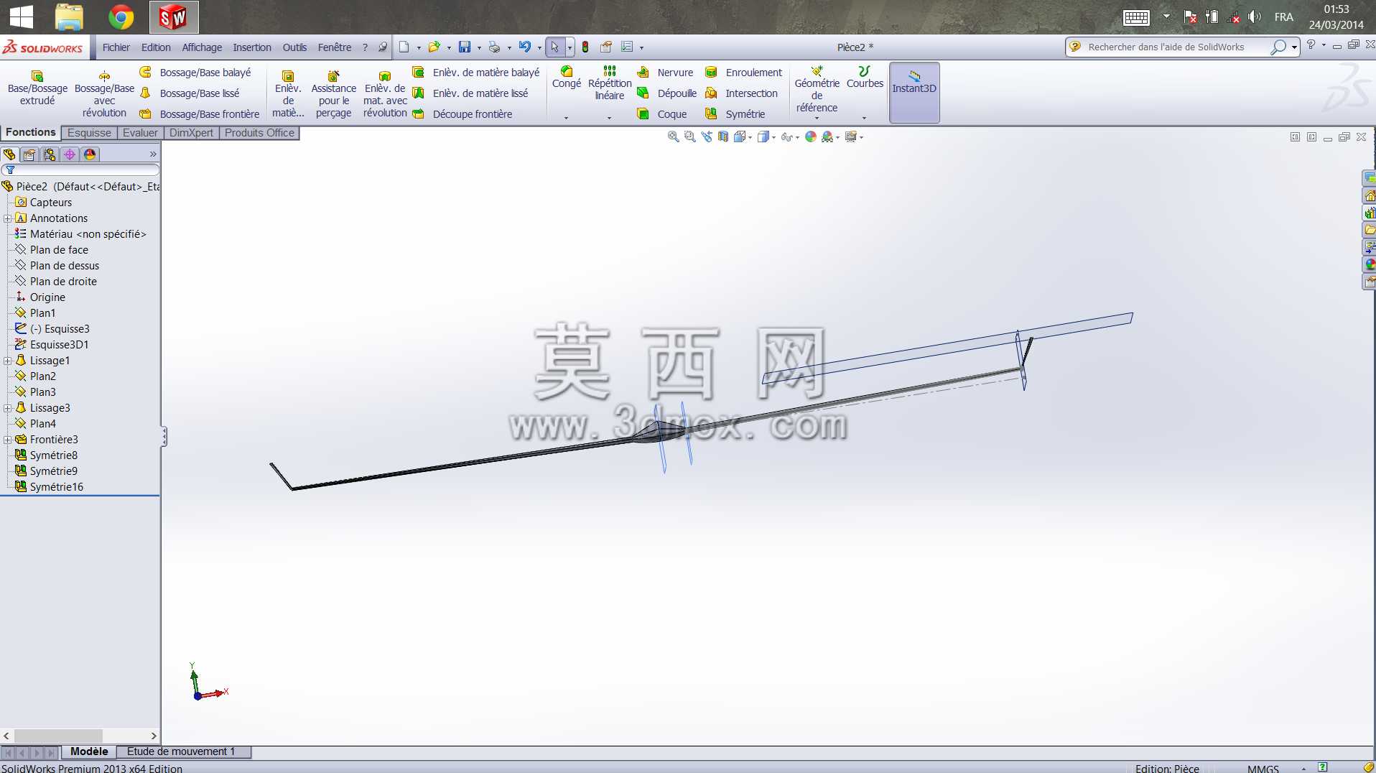Select Esquisse3D1 in feature tree
The width and height of the screenshot is (1376, 773).
pos(59,345)
